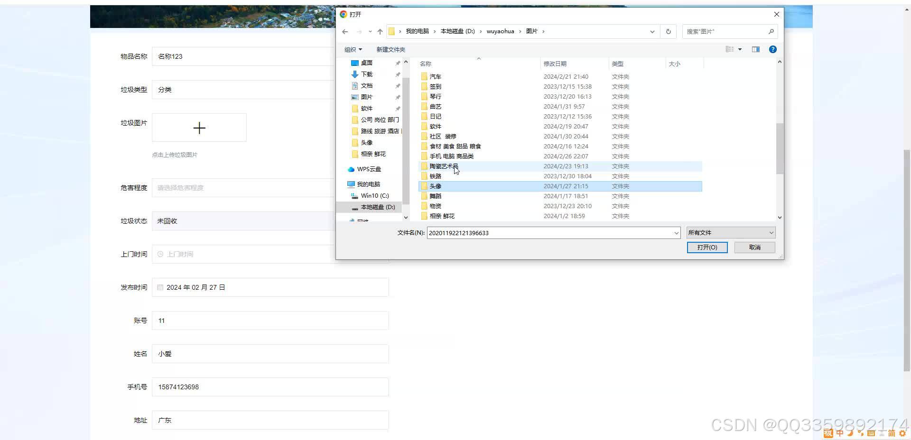The height and width of the screenshot is (440, 911).
Task: Select Win10 (C:) drive
Action: pyautogui.click(x=374, y=196)
